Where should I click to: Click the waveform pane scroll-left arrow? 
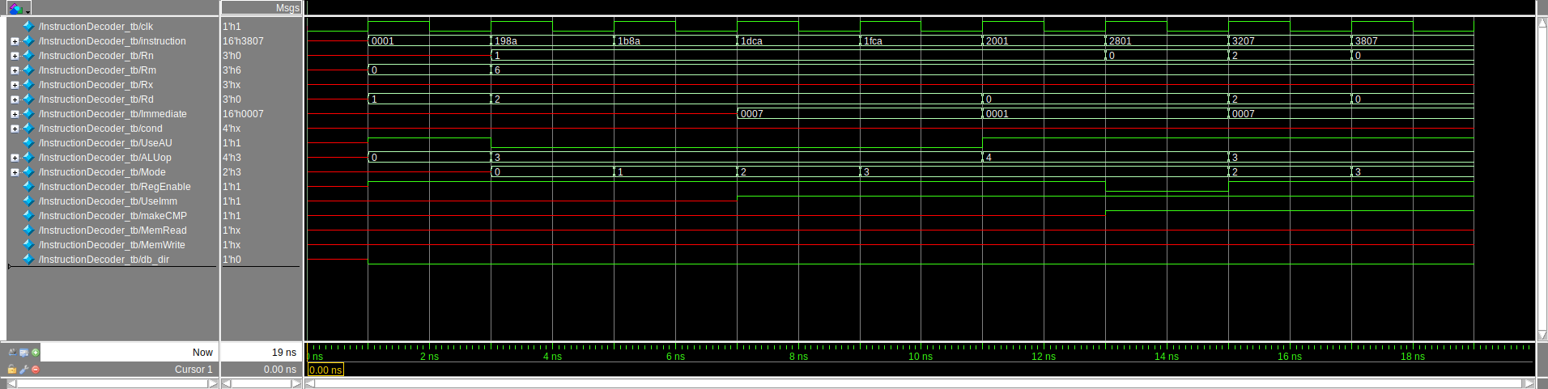310,383
